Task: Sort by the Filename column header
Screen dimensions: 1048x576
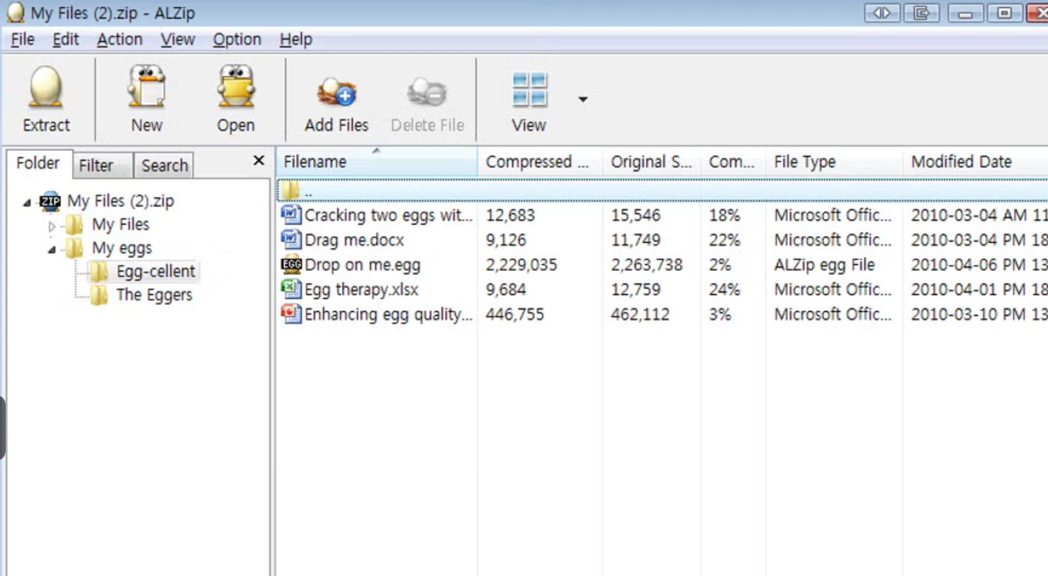Action: pyautogui.click(x=377, y=162)
